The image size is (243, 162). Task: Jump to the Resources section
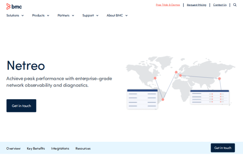tap(83, 148)
